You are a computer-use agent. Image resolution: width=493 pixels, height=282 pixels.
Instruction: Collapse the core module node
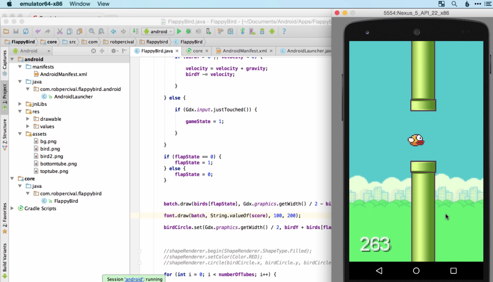pos(12,178)
